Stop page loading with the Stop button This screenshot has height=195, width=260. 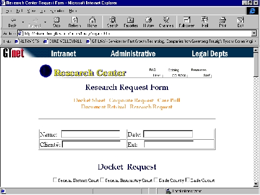(56, 22)
